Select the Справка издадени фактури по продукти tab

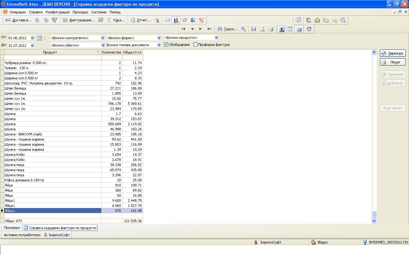tap(60, 228)
